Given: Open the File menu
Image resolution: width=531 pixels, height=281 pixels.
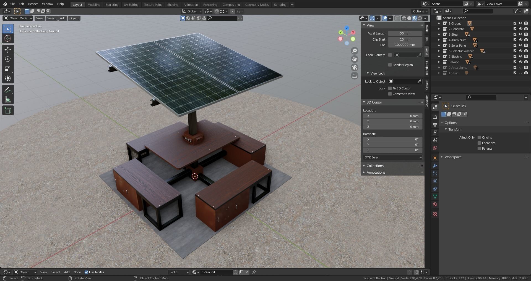Looking at the screenshot, I should tap(12, 4).
